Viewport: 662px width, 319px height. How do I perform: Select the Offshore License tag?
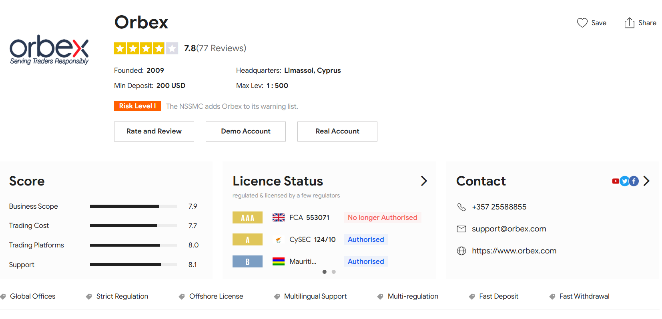216,297
